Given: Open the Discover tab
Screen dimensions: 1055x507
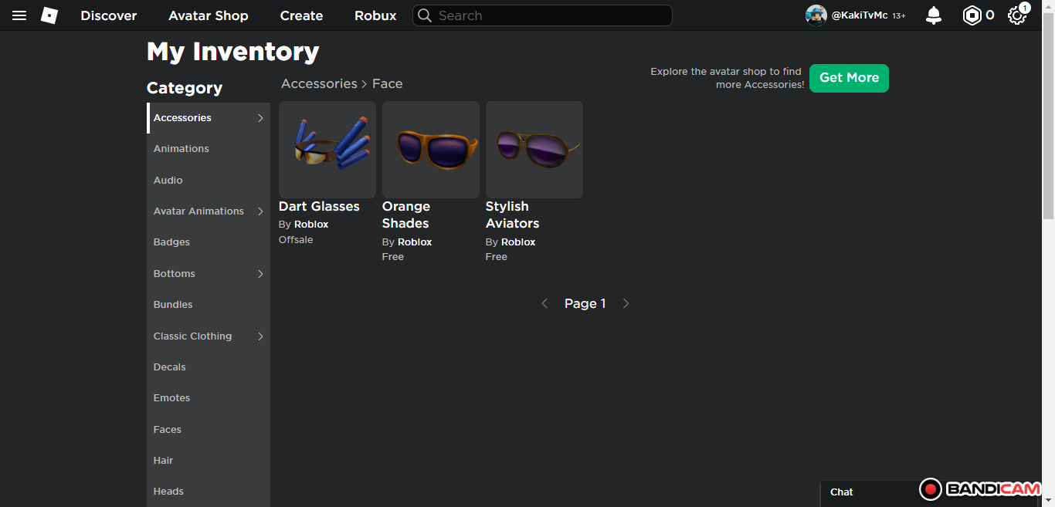Looking at the screenshot, I should point(109,15).
